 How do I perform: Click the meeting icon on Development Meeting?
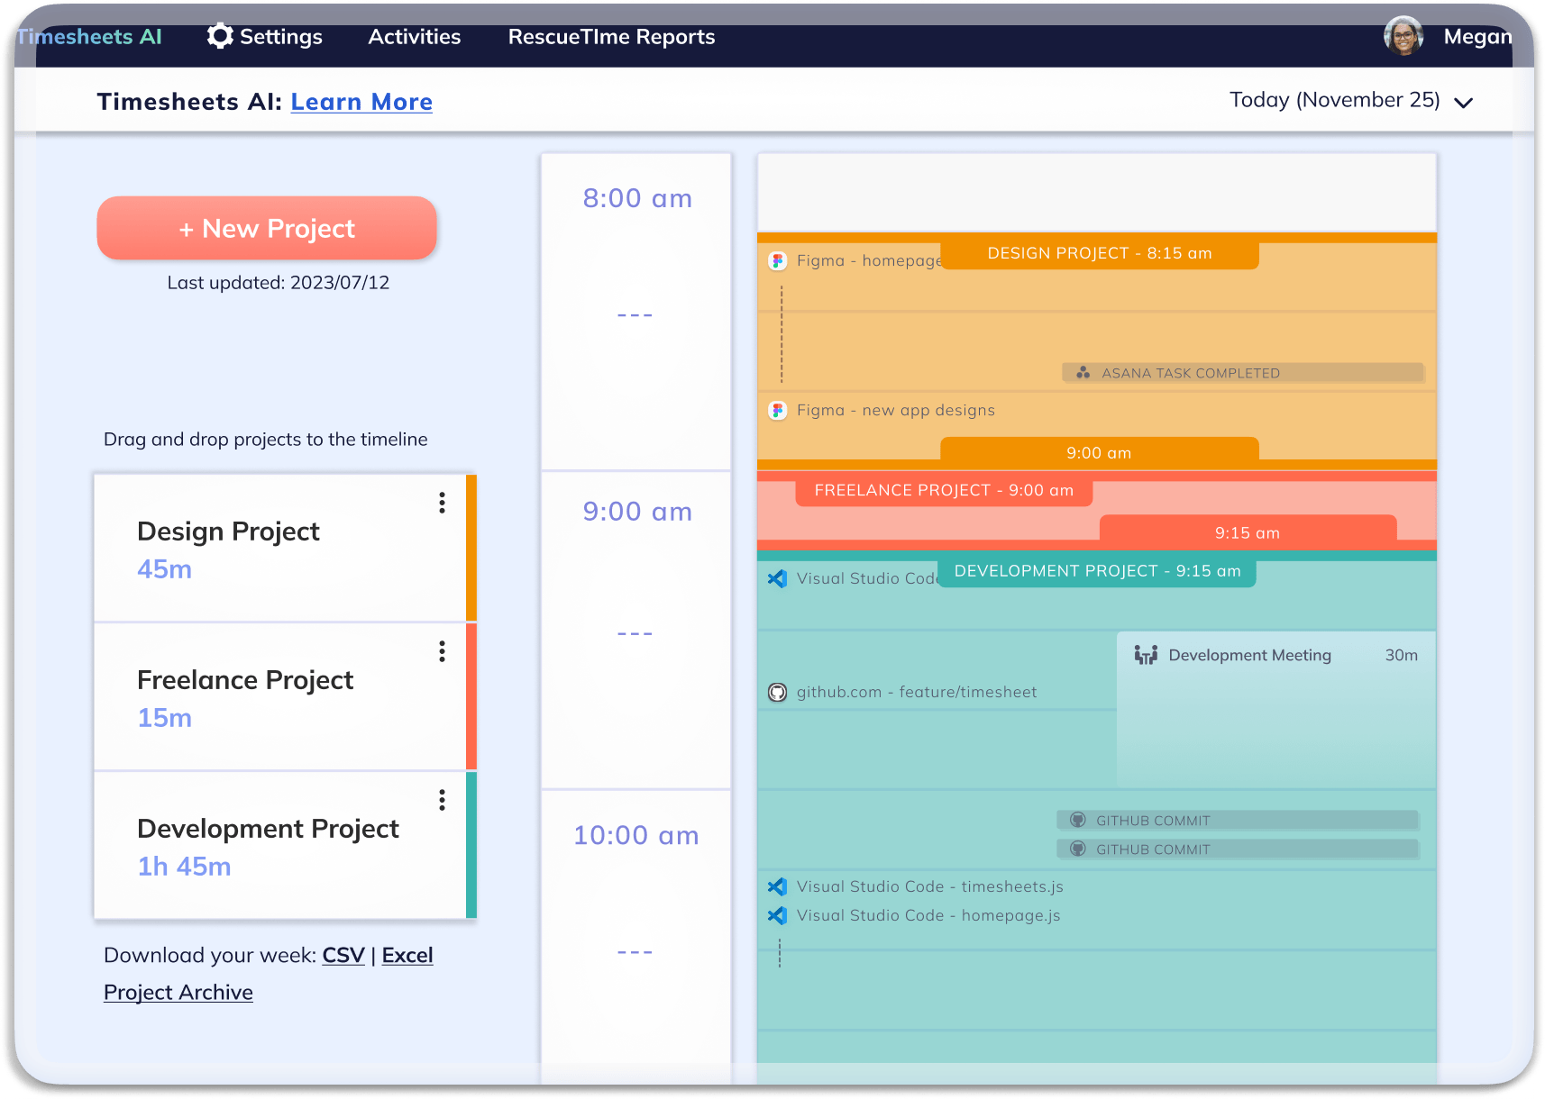(1146, 655)
